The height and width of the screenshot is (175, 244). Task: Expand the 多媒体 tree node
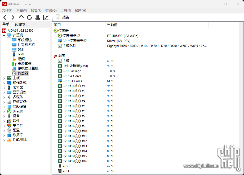4,97
